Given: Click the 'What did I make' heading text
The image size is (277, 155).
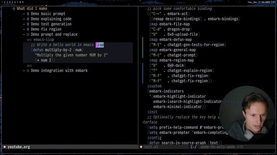Looking at the screenshot, I should click(32, 9).
